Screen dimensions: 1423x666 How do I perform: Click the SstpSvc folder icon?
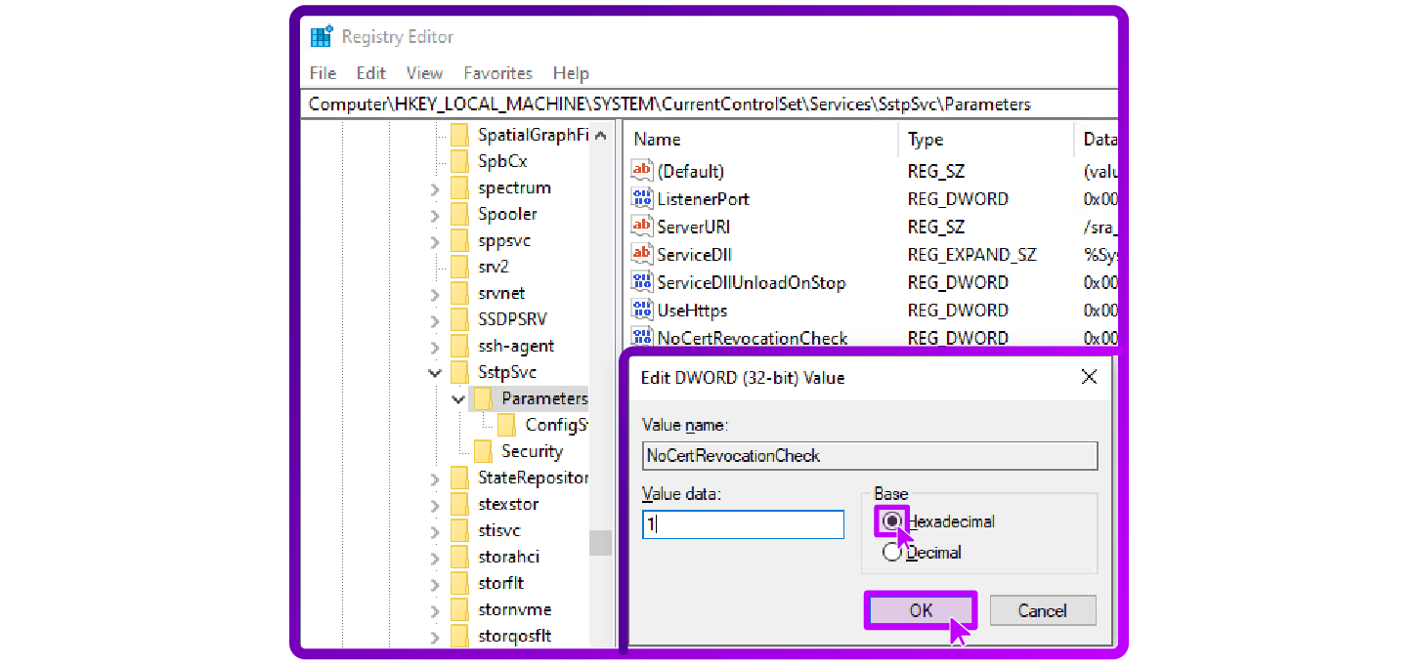460,372
